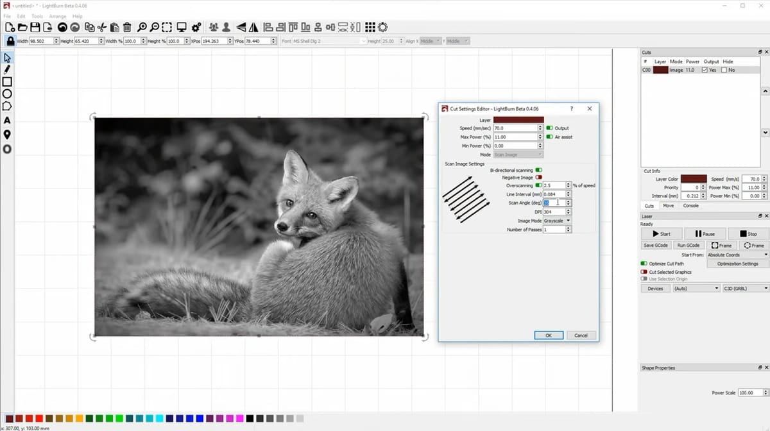This screenshot has height=431, width=770.
Task: Click the Redo arrow icon
Action: (74, 27)
